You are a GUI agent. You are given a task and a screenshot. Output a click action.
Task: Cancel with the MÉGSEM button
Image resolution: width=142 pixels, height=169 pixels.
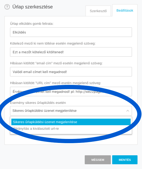pyautogui.click(x=98, y=160)
